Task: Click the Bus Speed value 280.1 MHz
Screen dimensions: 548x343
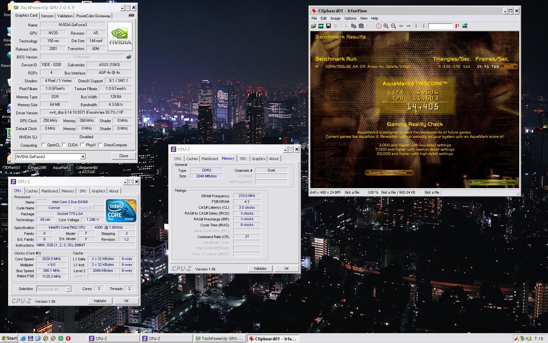Action: click(x=51, y=271)
